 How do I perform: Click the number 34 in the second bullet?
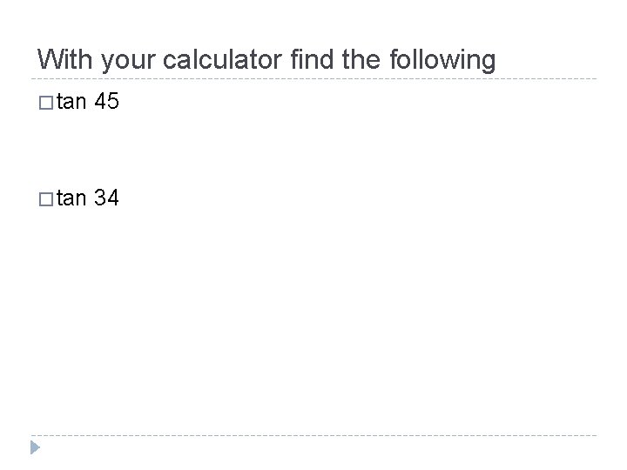(107, 198)
